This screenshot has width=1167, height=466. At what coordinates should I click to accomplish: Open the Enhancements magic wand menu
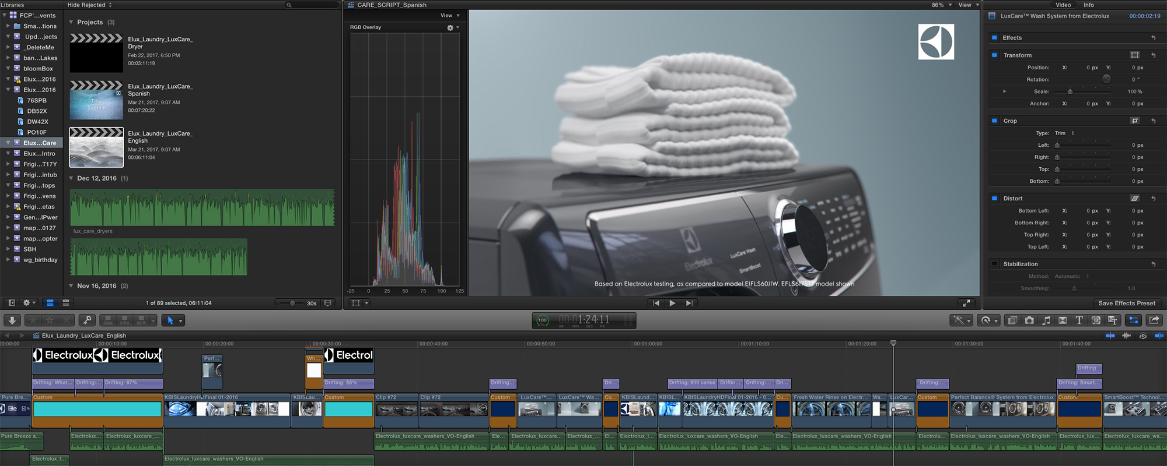(x=960, y=320)
